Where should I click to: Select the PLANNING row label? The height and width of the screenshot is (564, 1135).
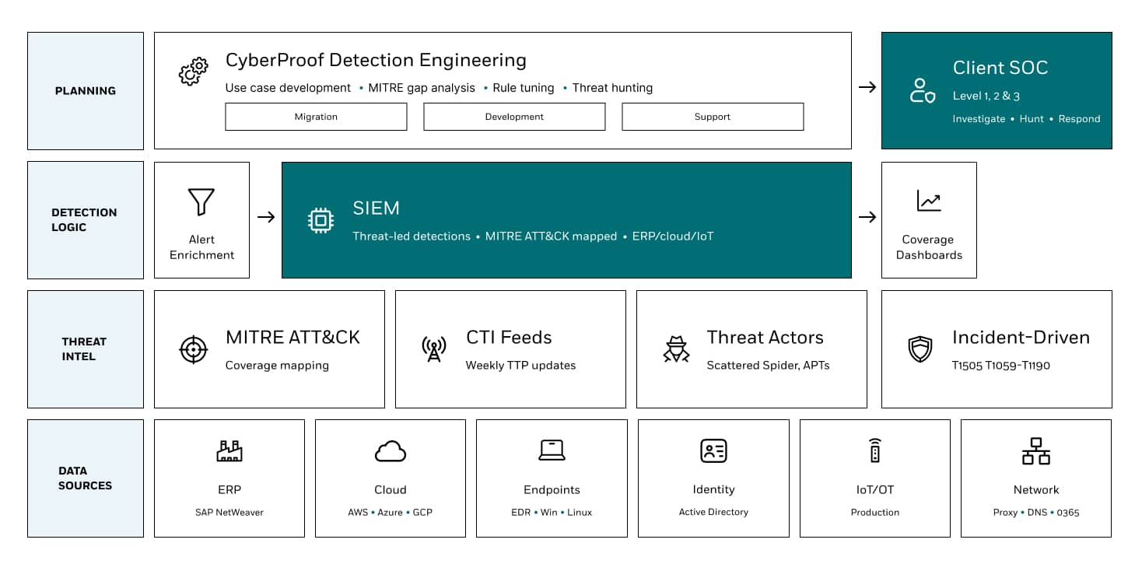[86, 91]
